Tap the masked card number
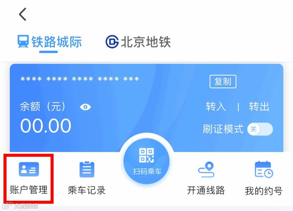The width and height of the screenshot is (293, 211). 80,79
